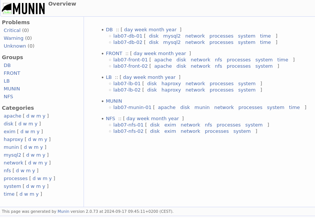The height and width of the screenshot is (218, 315).
Task: Open time graphs for lab07-db-02
Action: (x=265, y=42)
